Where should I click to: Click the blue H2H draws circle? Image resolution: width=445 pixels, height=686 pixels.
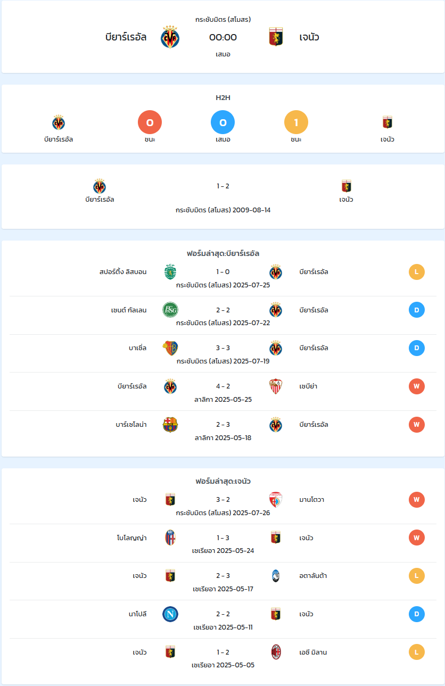pyautogui.click(x=222, y=122)
